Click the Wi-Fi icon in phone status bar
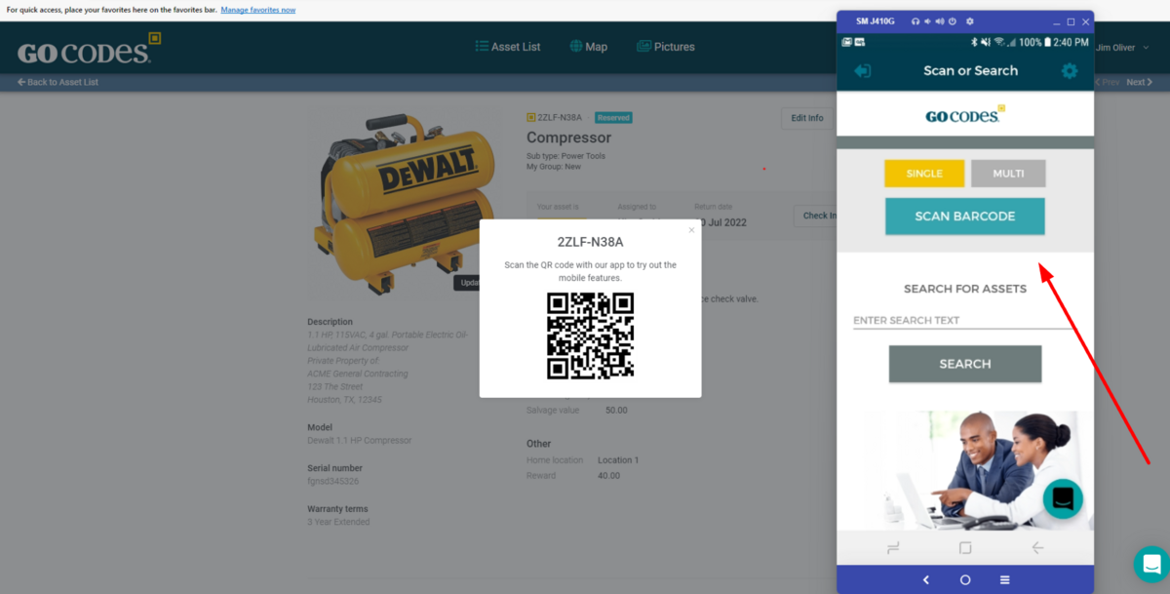Image resolution: width=1170 pixels, height=594 pixels. 997,43
